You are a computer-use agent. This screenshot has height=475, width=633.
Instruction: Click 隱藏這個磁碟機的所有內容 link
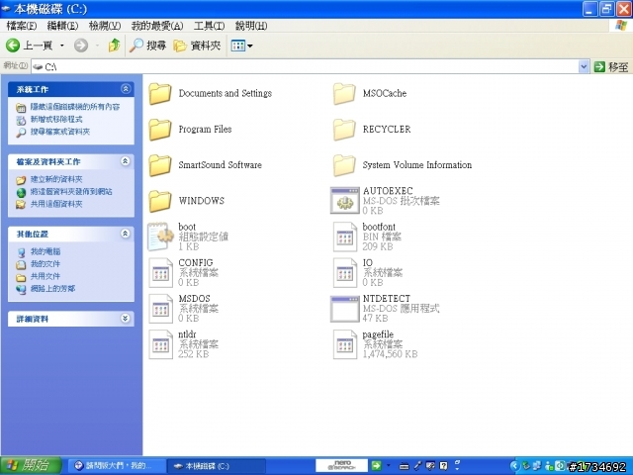tap(75, 107)
